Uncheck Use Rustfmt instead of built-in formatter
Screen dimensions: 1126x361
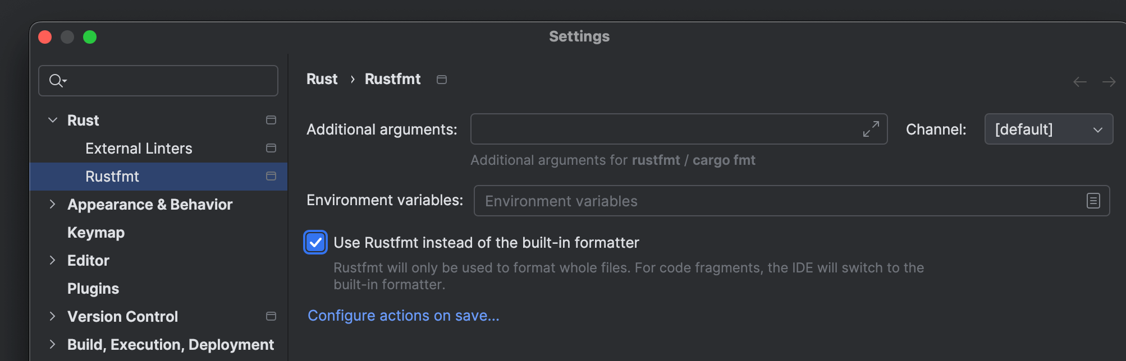click(x=315, y=243)
